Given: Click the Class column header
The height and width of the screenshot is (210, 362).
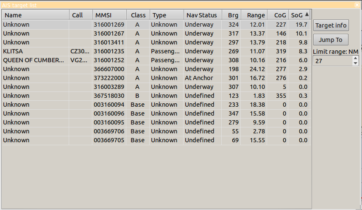Looking at the screenshot, I should coord(138,15).
